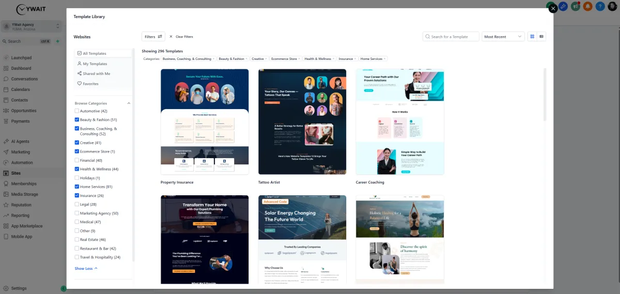Screen dimensions: 620x294
Task: Open the Career Coaching template thumbnail
Action: click(x=400, y=121)
